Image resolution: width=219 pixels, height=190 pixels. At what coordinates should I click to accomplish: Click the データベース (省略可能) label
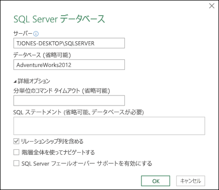[42, 55]
